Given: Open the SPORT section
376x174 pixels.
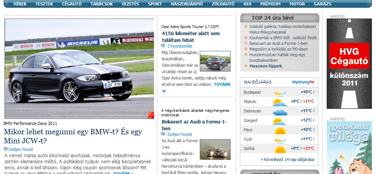Looking at the screenshot, I should (x=155, y=4).
